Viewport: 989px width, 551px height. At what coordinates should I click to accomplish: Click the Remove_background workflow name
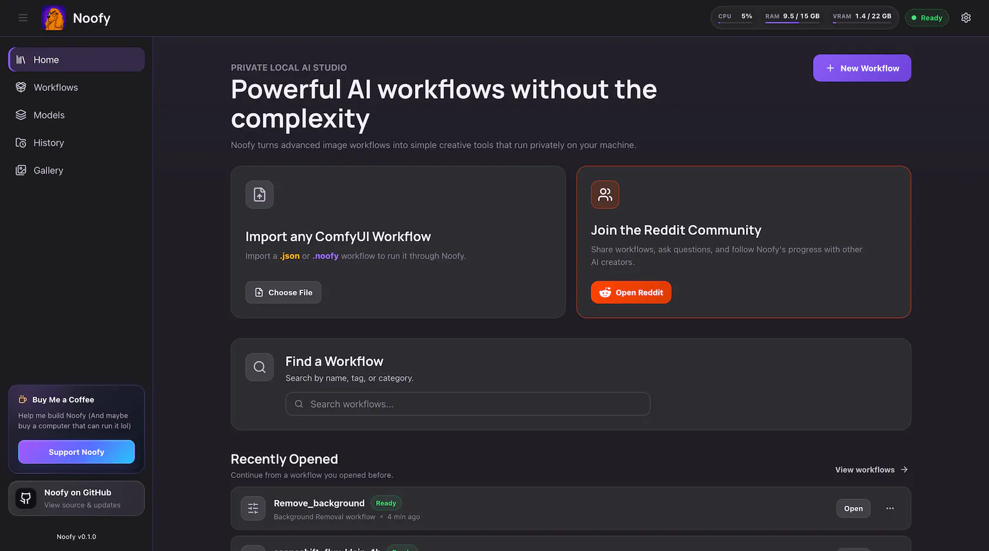click(319, 503)
